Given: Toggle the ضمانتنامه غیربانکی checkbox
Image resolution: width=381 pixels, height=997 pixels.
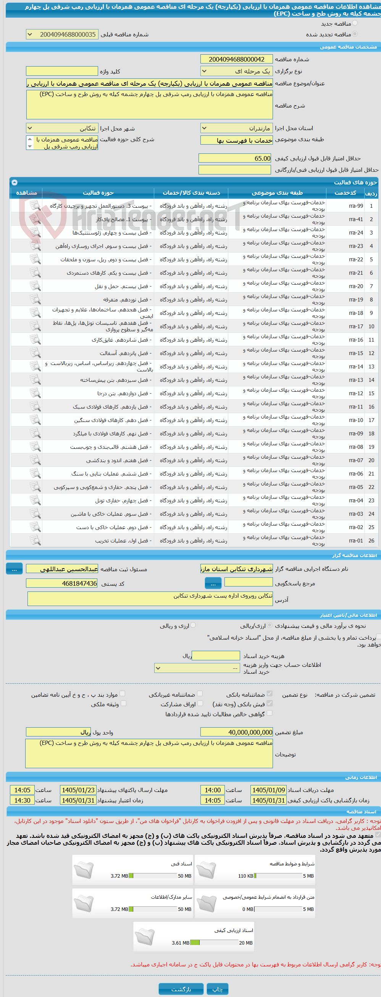Looking at the screenshot, I should coord(200,694).
